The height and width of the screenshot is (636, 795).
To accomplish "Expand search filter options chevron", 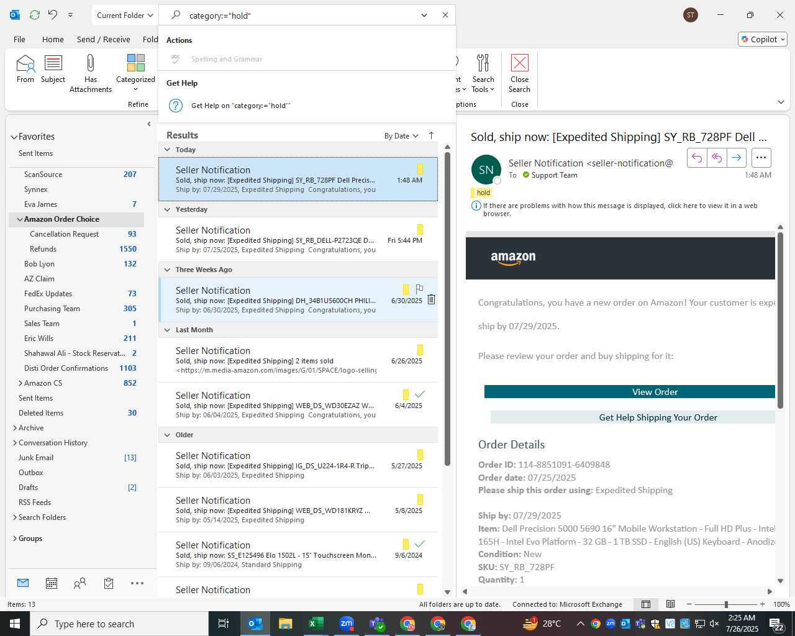I will (x=424, y=15).
